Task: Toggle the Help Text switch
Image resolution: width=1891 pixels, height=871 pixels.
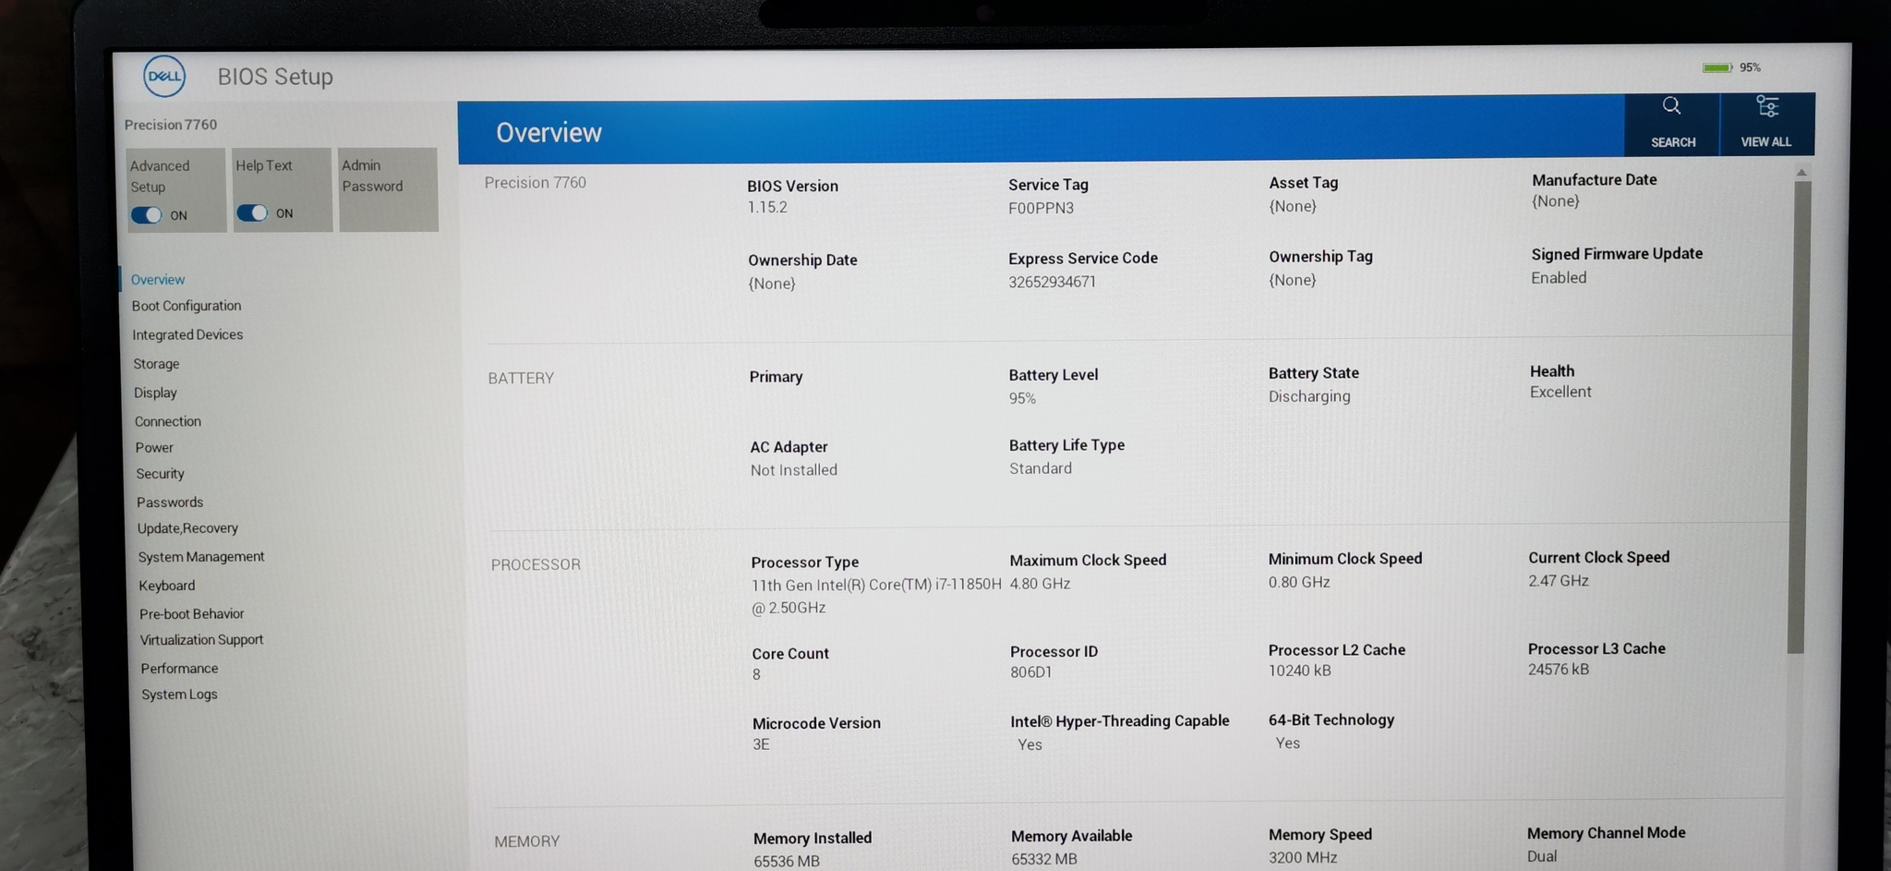Action: [252, 213]
